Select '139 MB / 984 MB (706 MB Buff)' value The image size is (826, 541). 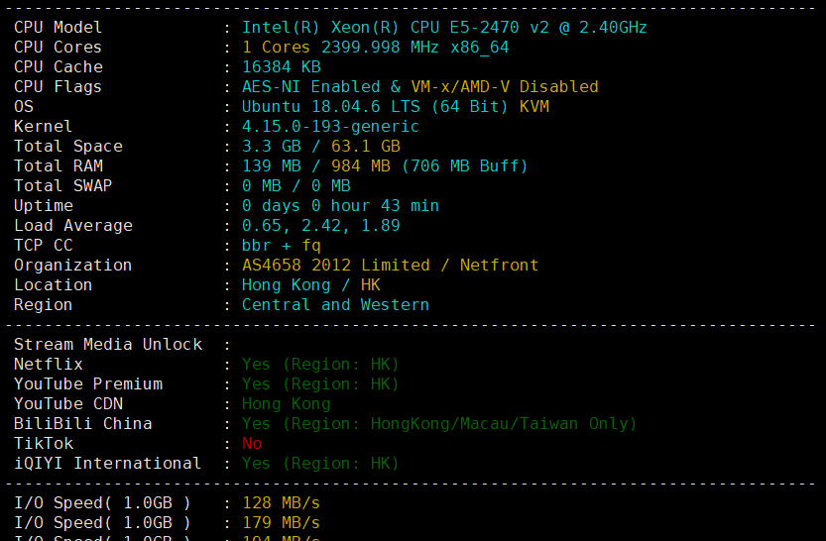[385, 166]
